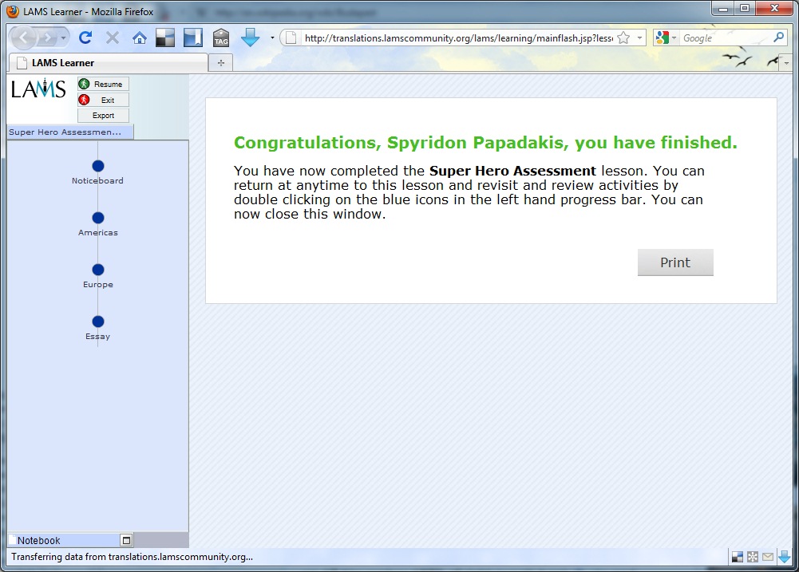Bookmark this page with the star icon
This screenshot has width=799, height=572.
pos(623,37)
